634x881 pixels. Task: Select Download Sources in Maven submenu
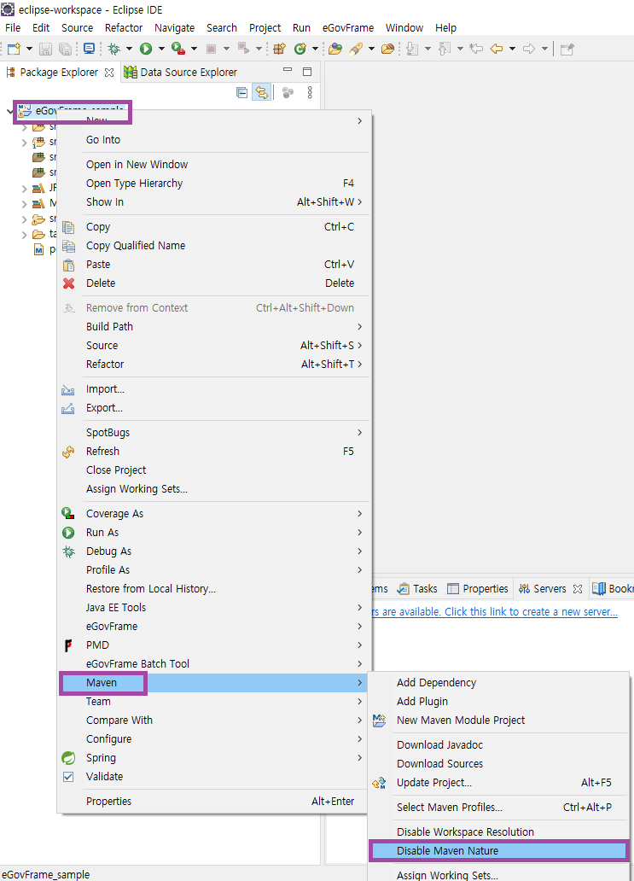(498, 763)
